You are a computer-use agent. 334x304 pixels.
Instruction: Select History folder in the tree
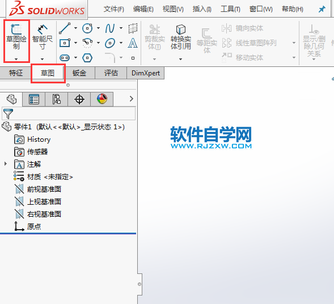[32, 140]
